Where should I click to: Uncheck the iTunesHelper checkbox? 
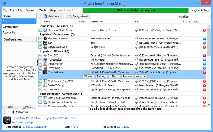(x=40, y=60)
